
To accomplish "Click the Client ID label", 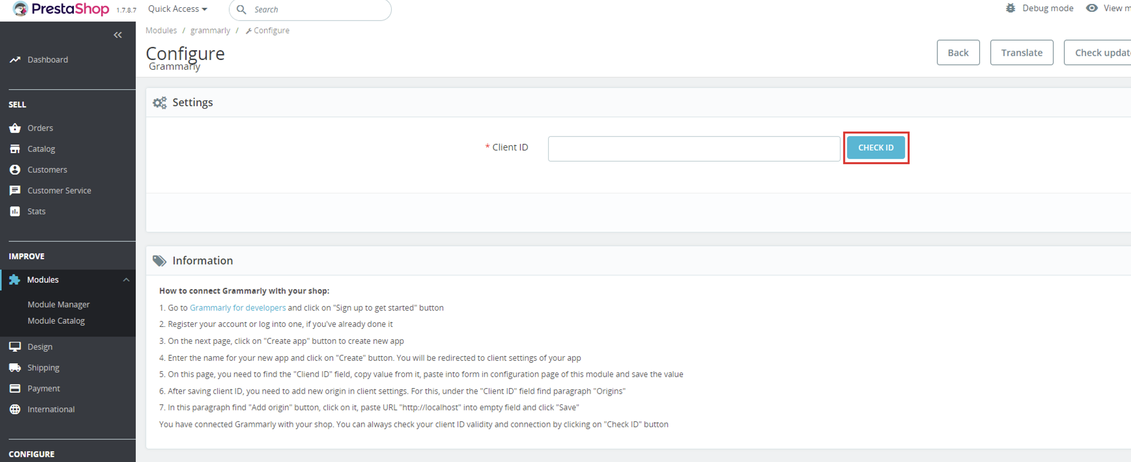I will coord(510,147).
